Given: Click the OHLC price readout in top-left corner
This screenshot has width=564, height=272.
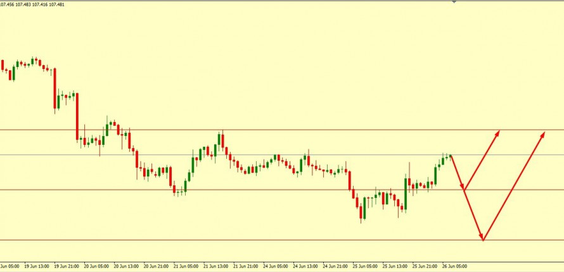Looking at the screenshot, I should [x=32, y=4].
